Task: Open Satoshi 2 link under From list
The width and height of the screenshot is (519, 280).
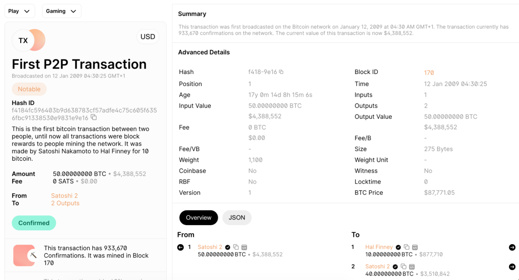Action: [x=210, y=247]
